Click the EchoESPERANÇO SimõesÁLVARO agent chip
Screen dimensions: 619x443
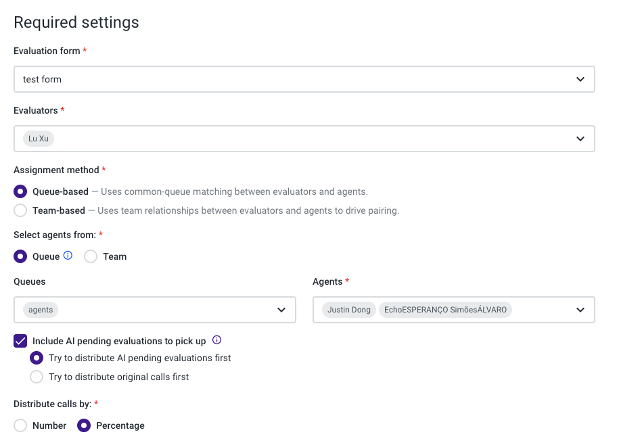(445, 310)
